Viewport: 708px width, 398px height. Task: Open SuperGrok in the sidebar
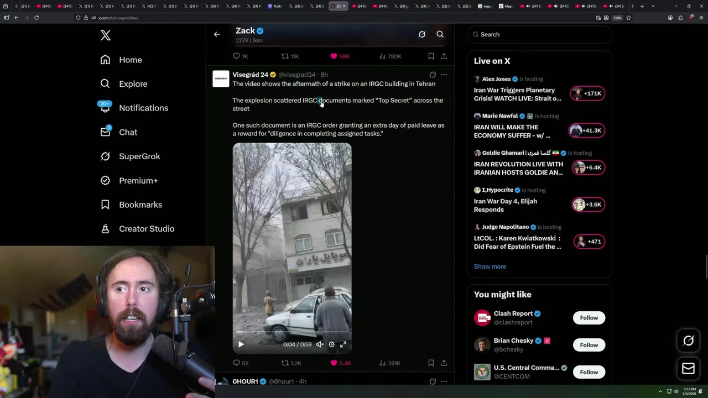[130, 156]
